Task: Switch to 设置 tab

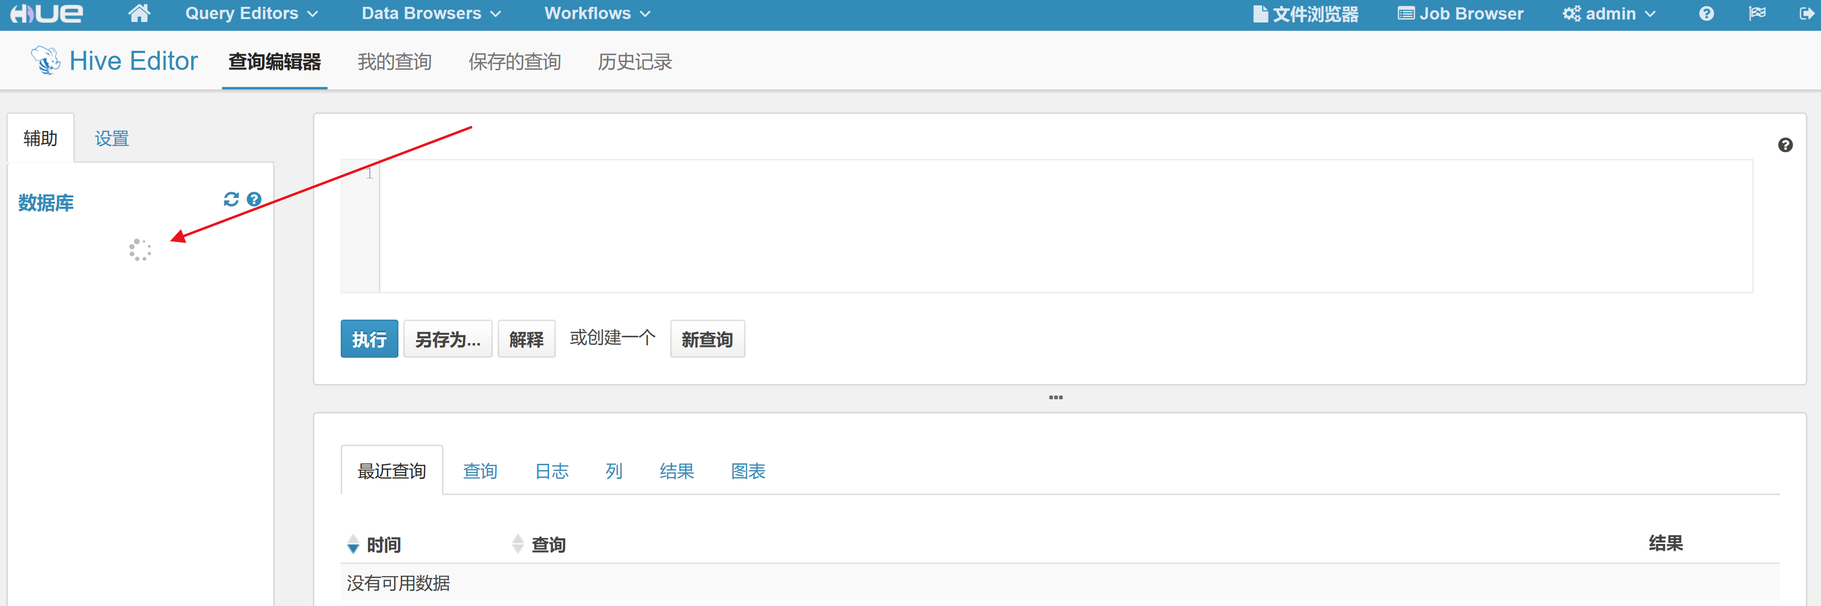Action: point(111,138)
